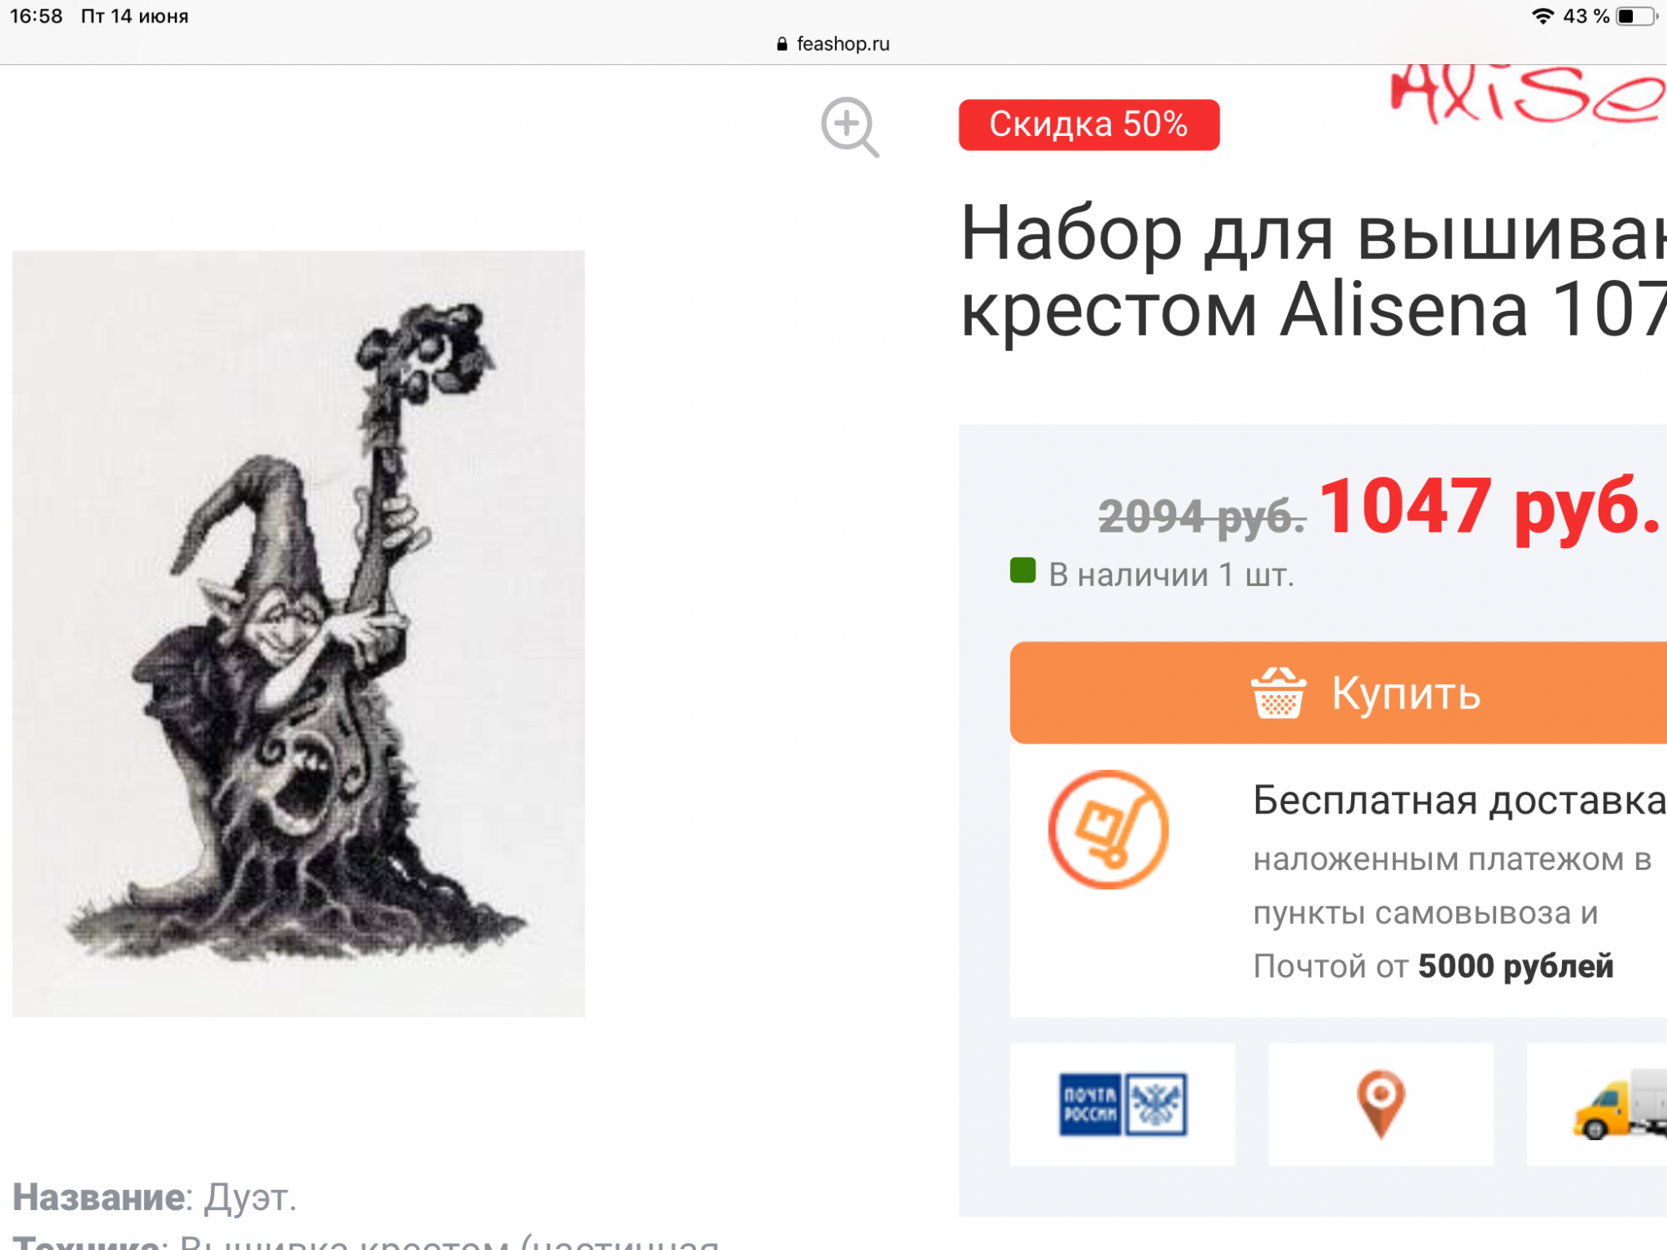Click the crossed-out 2094 руб. old price
The width and height of the screenshot is (1667, 1250).
(x=1202, y=517)
